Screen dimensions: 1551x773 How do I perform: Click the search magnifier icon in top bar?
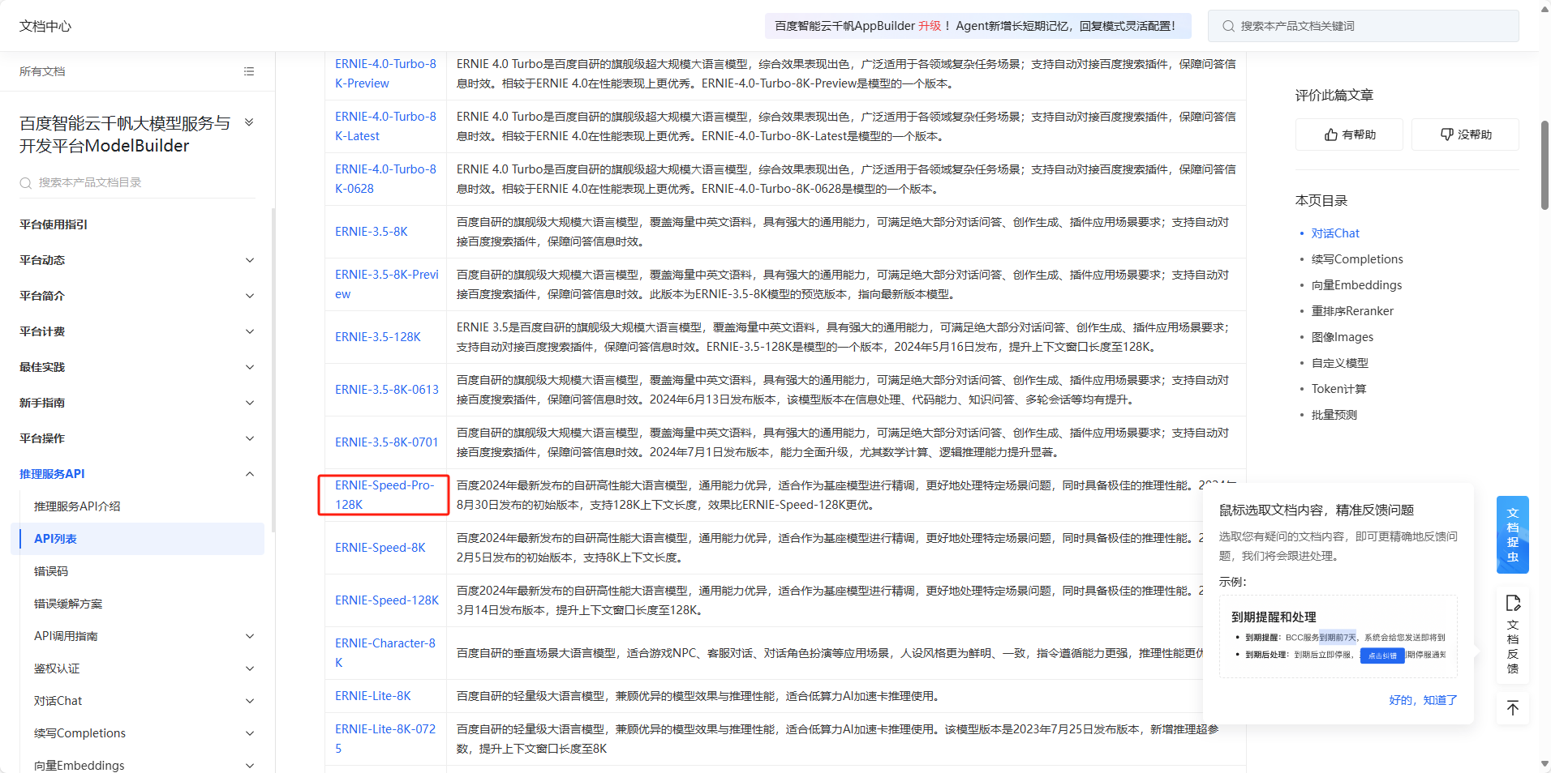[x=1228, y=26]
